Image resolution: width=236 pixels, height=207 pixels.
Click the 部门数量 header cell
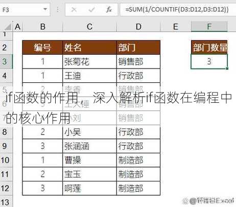pos(209,48)
